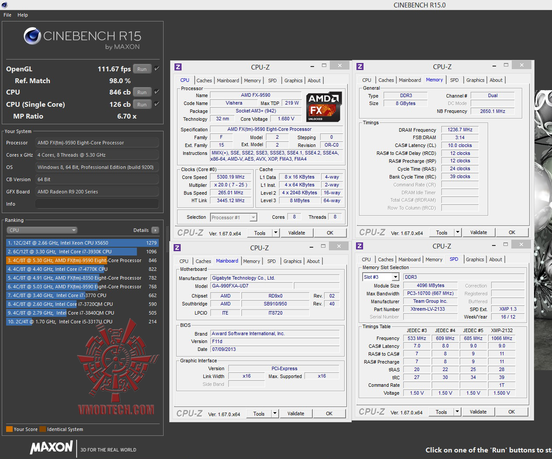Click the orange Your Score legend swatch
Image resolution: width=552 pixels, height=459 pixels.
click(9, 429)
